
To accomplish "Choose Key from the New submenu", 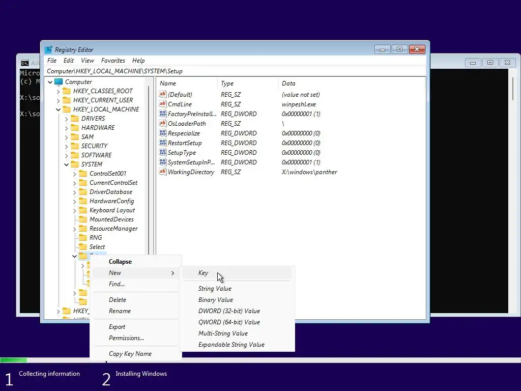I will tap(237, 273).
